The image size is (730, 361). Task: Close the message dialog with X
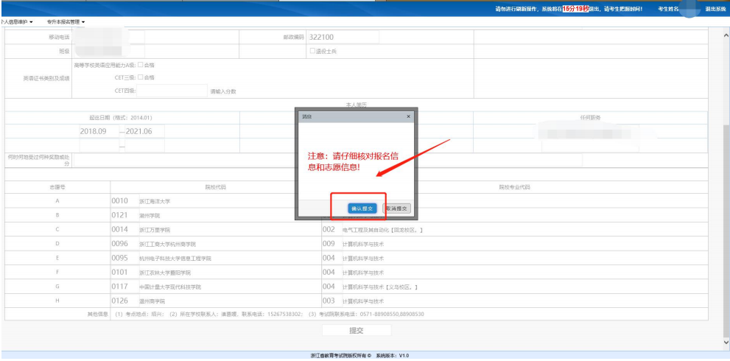(x=409, y=116)
